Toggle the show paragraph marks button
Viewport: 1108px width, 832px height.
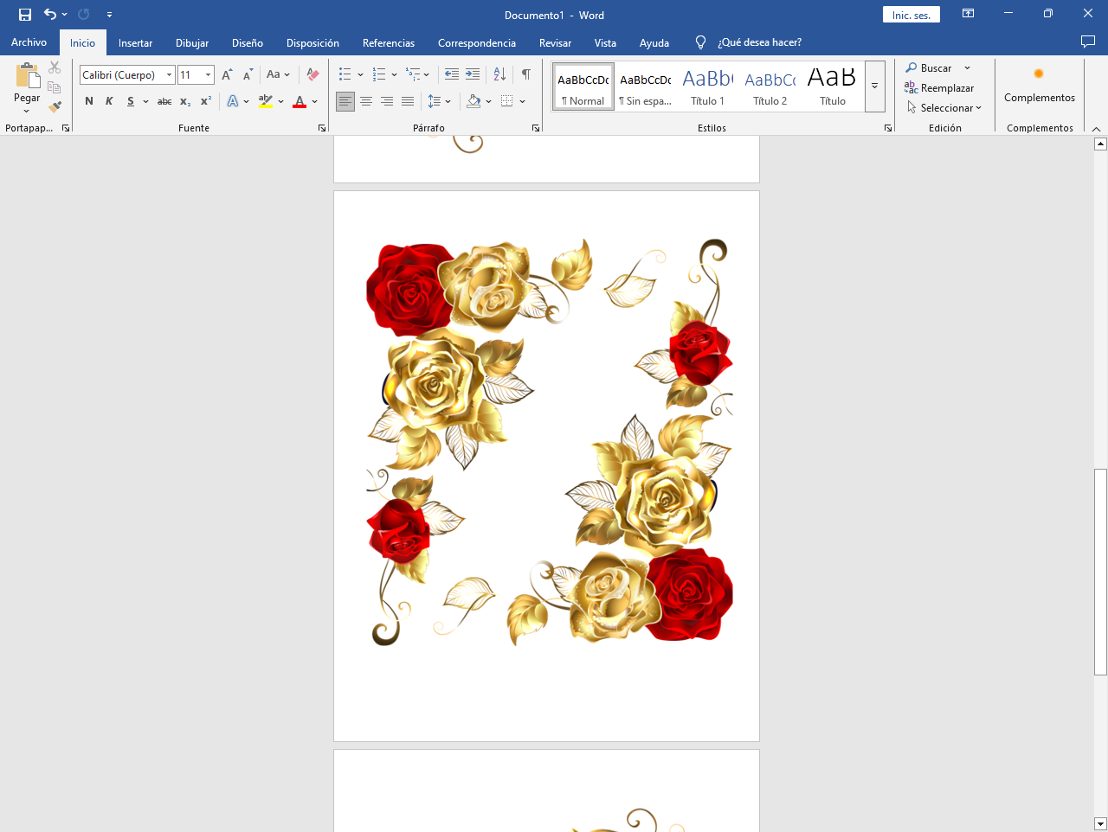pyautogui.click(x=526, y=75)
